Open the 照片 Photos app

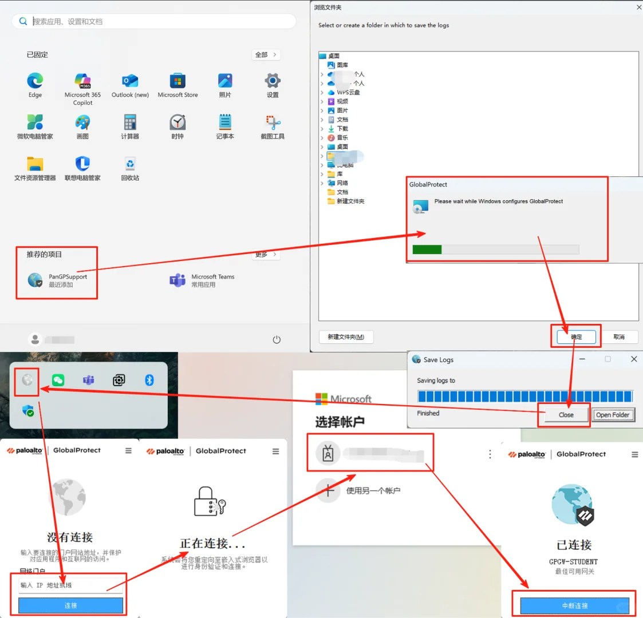[x=224, y=85]
